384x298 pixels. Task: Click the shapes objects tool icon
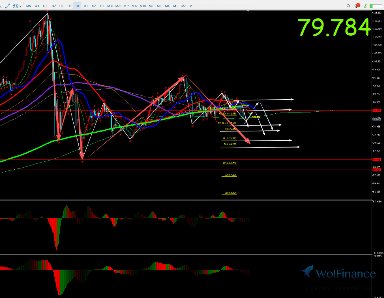coord(15,6)
